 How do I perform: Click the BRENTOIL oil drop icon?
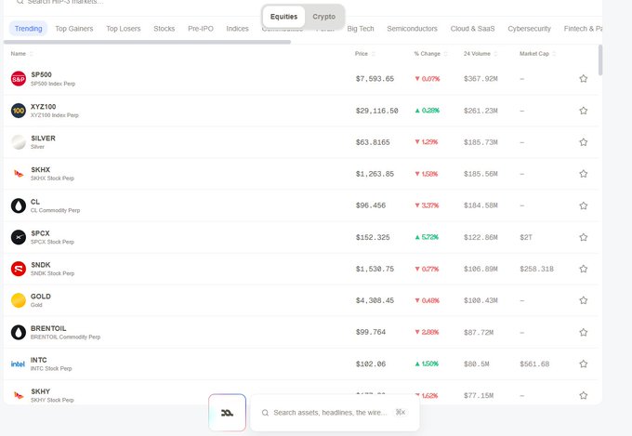click(19, 332)
